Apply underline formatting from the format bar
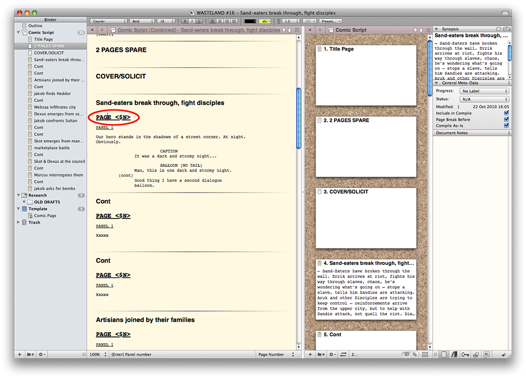 pyautogui.click(x=199, y=21)
